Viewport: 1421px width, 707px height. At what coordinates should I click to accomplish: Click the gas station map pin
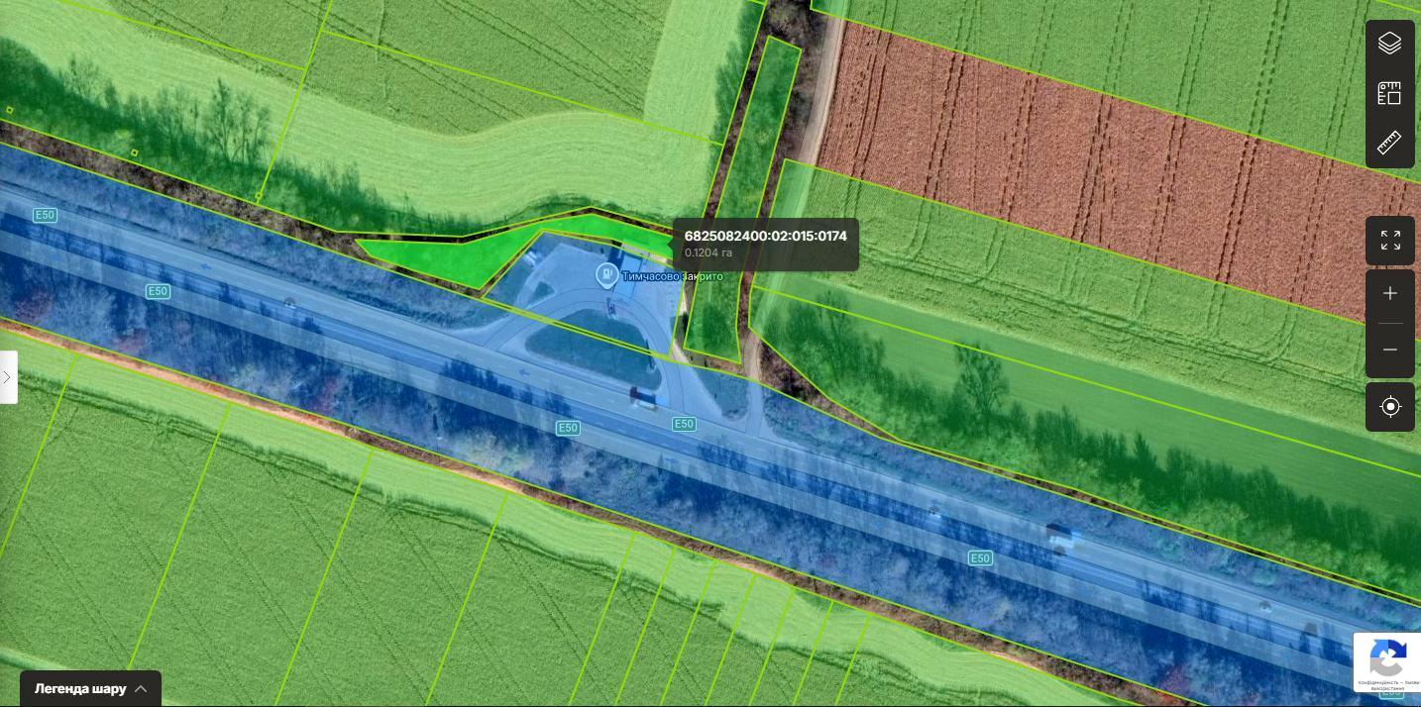coord(605,275)
